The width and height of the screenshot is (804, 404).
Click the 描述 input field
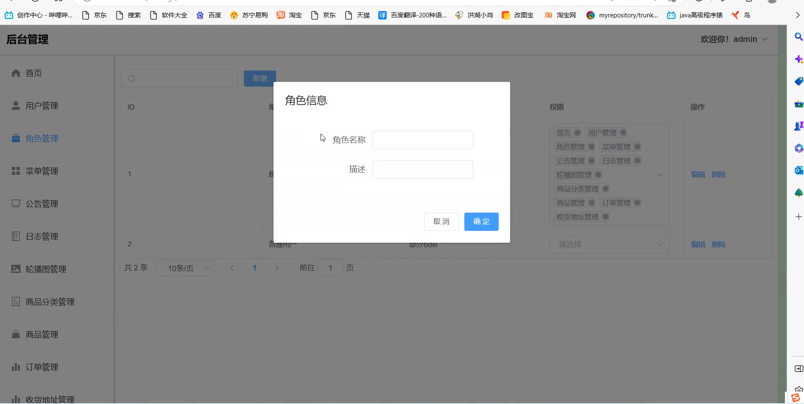(x=423, y=169)
